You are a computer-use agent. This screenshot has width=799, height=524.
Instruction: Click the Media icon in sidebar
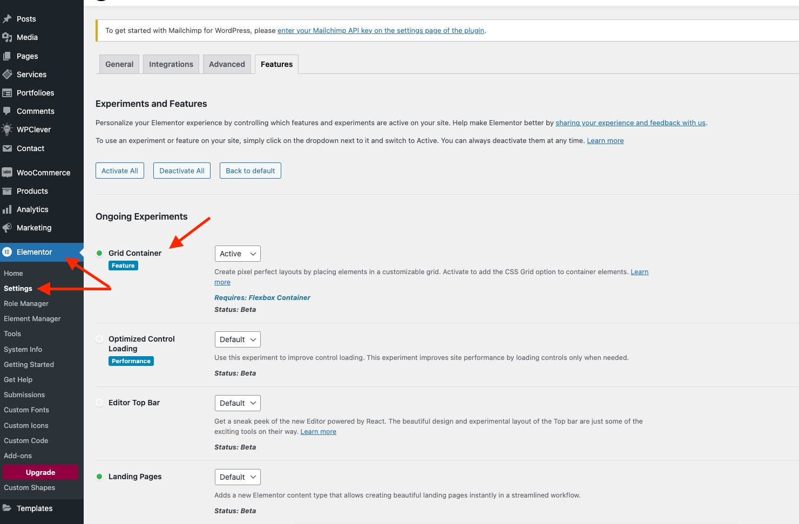[7, 37]
